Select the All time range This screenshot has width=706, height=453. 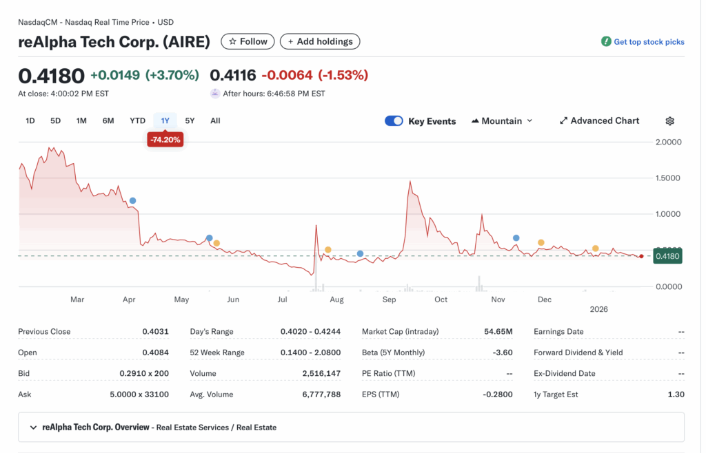coord(215,120)
